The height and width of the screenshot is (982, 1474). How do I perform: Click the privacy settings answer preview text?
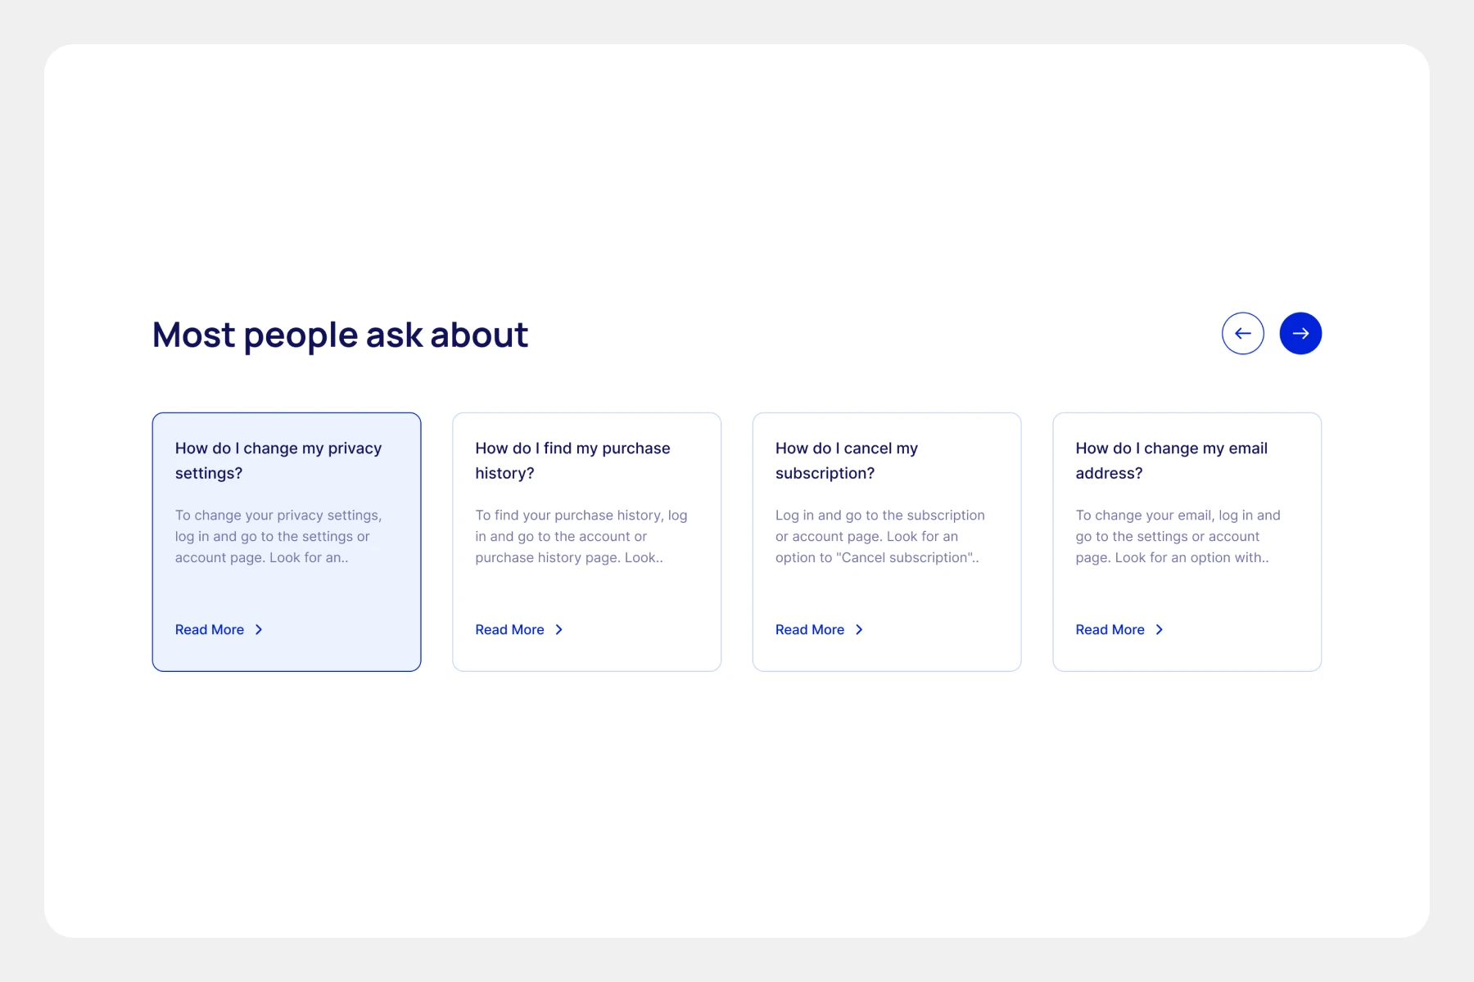pyautogui.click(x=278, y=536)
